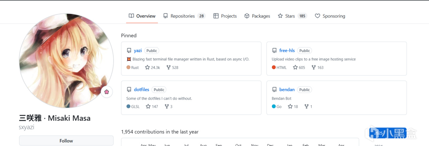429x146 pixels.
Task: Switch to the Overview tab
Action: coord(142,16)
